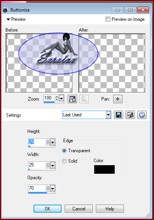Click the Before preview pane
The width and height of the screenshot is (154, 220).
[x=39, y=63]
